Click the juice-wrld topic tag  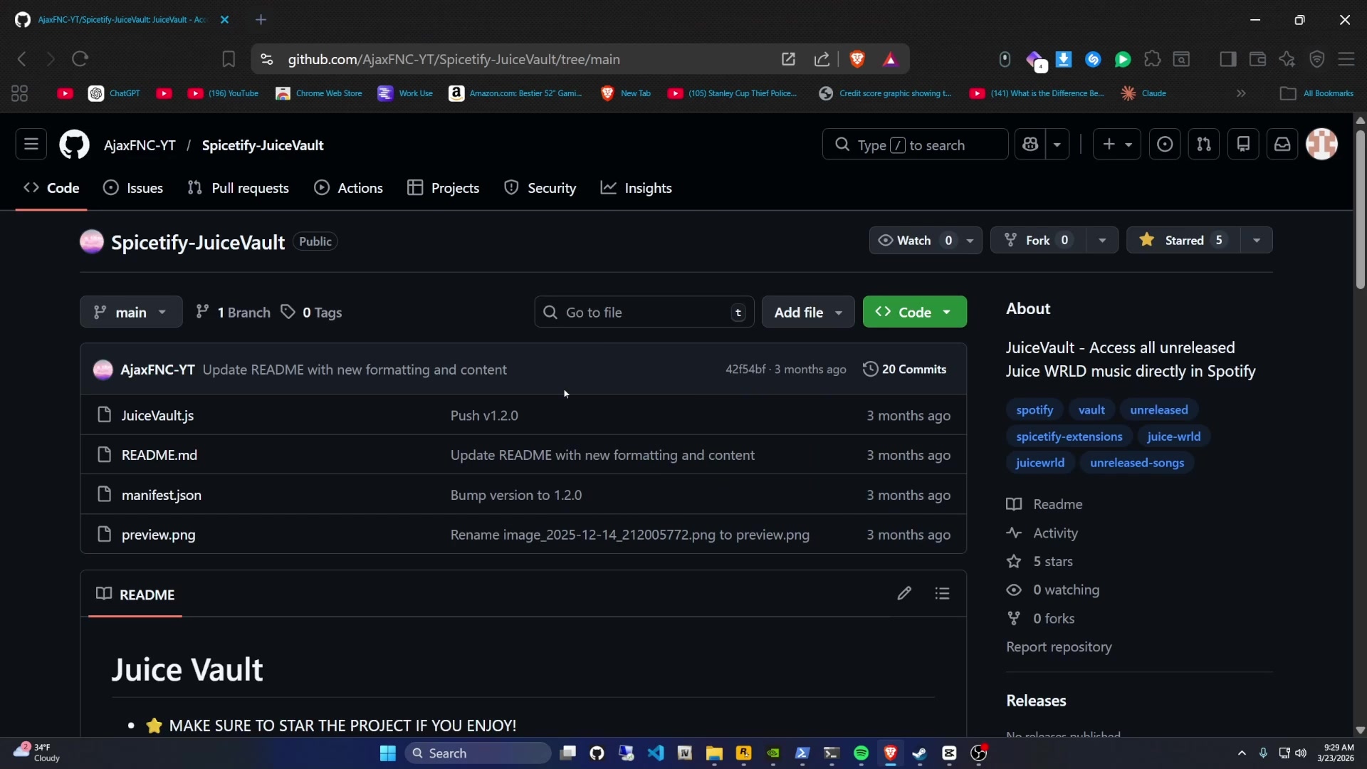pos(1174,436)
